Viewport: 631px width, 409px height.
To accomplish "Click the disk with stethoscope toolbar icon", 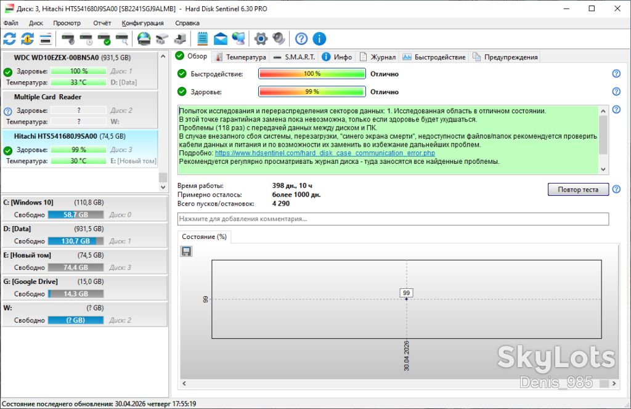I will pos(68,39).
